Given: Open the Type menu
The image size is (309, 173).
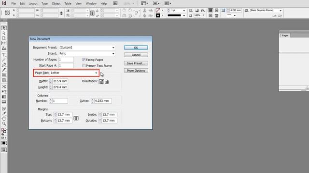Looking at the screenshot, I should [x=44, y=3].
